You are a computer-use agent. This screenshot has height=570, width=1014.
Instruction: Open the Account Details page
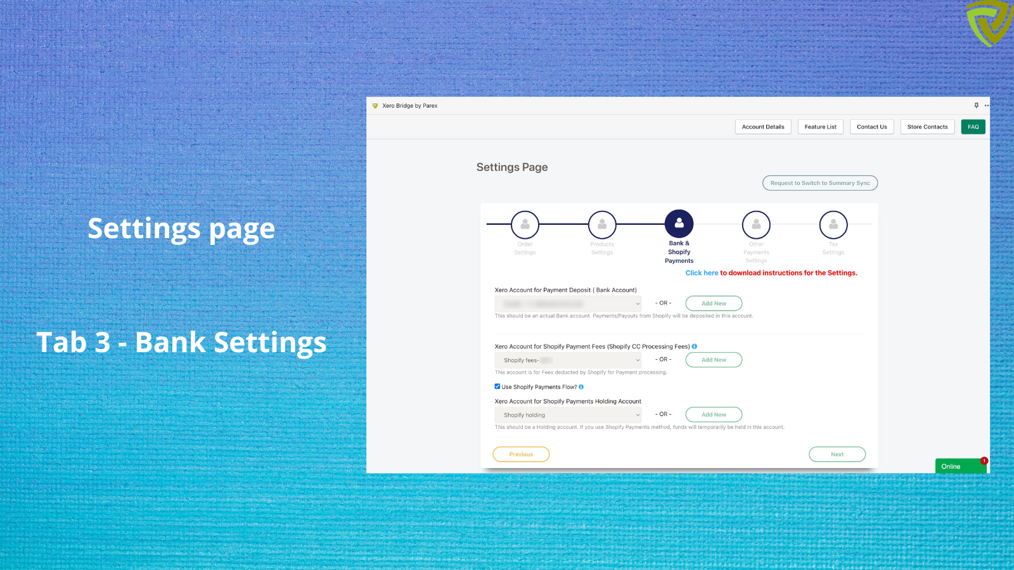pos(763,127)
